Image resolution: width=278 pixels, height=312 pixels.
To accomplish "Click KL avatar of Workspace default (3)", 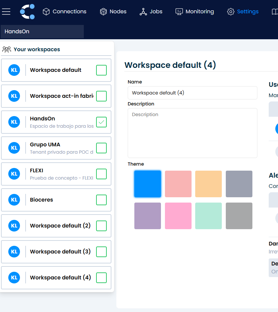I will pyautogui.click(x=14, y=251).
